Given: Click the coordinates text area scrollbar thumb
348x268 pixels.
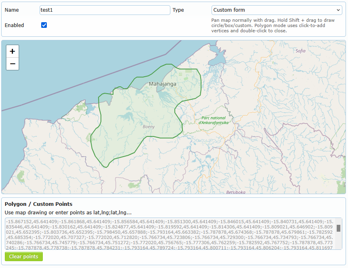Looking at the screenshot, I should click(x=339, y=228).
